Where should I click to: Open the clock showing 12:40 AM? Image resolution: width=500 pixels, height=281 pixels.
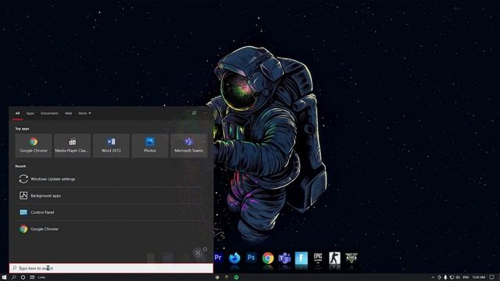pos(479,278)
